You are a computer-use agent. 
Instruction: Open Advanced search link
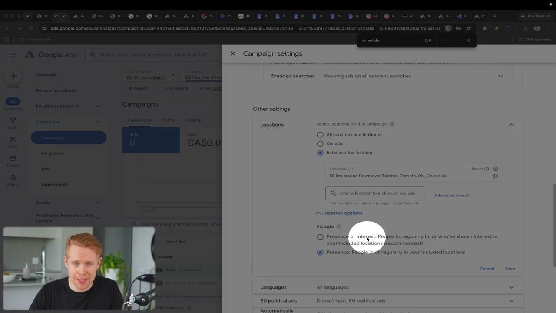tap(452, 195)
